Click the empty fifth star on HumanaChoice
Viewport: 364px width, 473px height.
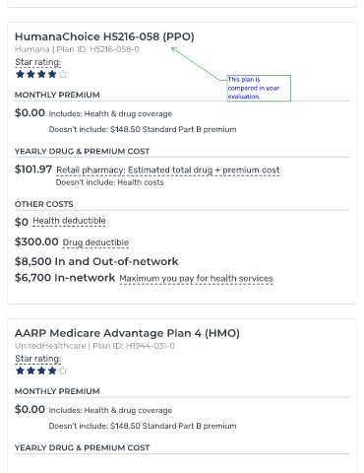coord(63,74)
